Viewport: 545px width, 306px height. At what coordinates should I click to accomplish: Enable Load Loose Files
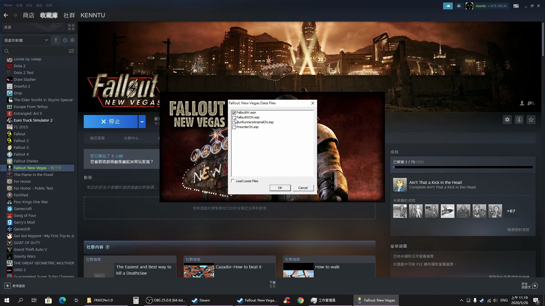pos(233,181)
